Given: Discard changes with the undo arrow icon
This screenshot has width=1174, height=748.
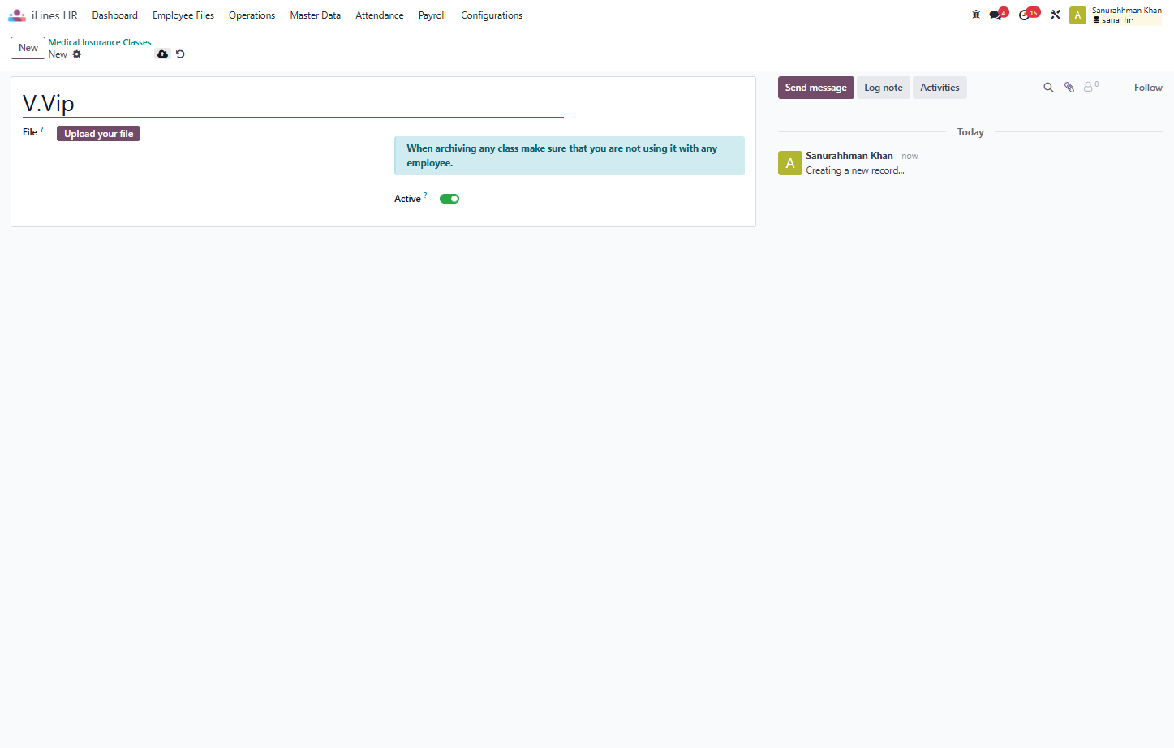Looking at the screenshot, I should point(180,54).
